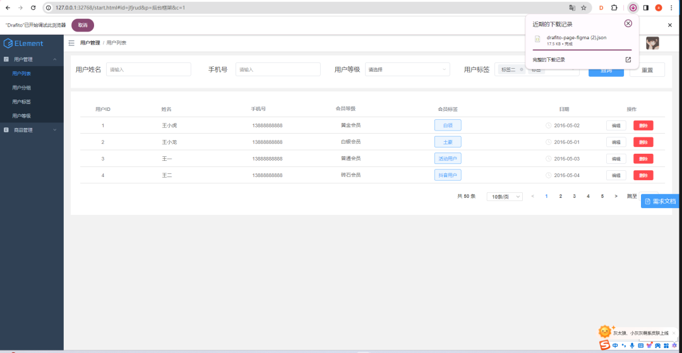Go to pagination page 5
Image resolution: width=682 pixels, height=353 pixels.
(602, 196)
